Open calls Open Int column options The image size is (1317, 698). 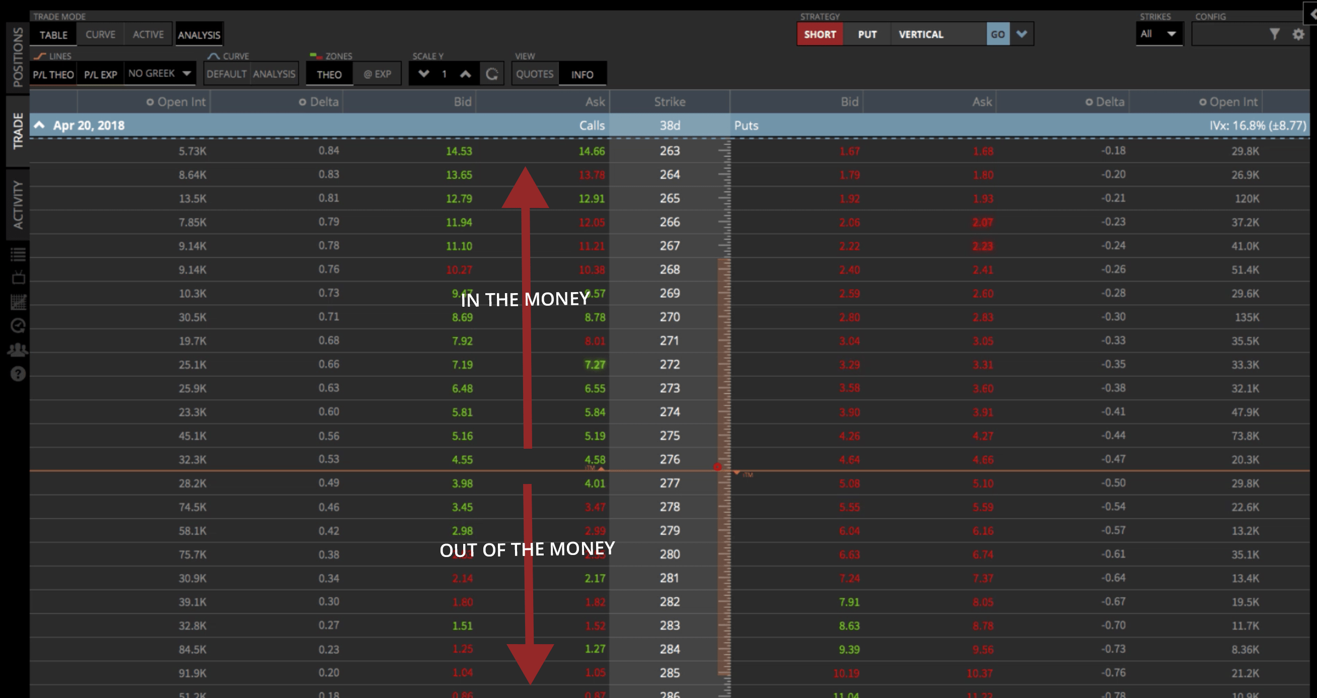coord(150,102)
